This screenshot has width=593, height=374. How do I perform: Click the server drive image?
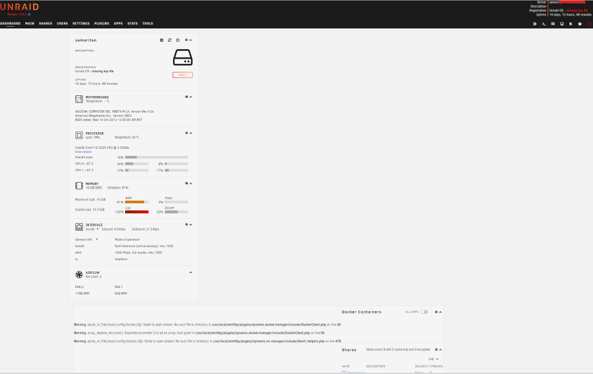pos(183,57)
